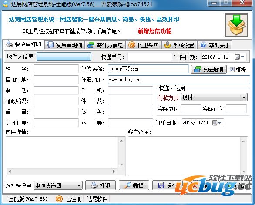
Task: Toggle the 模板 checkbox
Action: coord(232,70)
